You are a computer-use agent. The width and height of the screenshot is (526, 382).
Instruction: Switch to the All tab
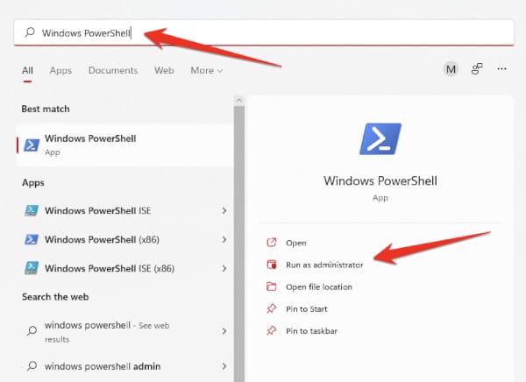pyautogui.click(x=27, y=70)
